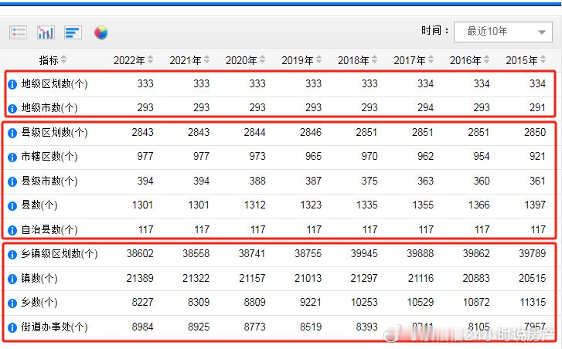Select the 乡数(个) row label
This screenshot has height=349, width=562.
click(39, 303)
